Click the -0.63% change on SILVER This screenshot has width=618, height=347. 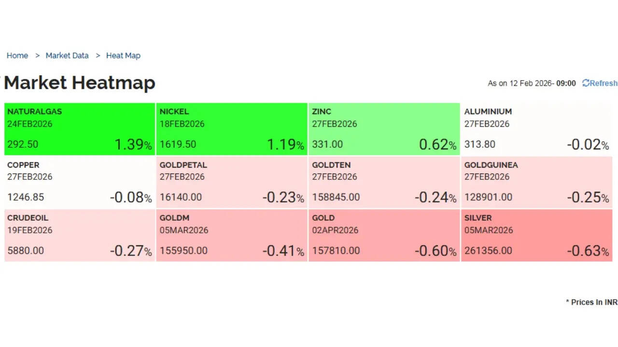coord(588,251)
